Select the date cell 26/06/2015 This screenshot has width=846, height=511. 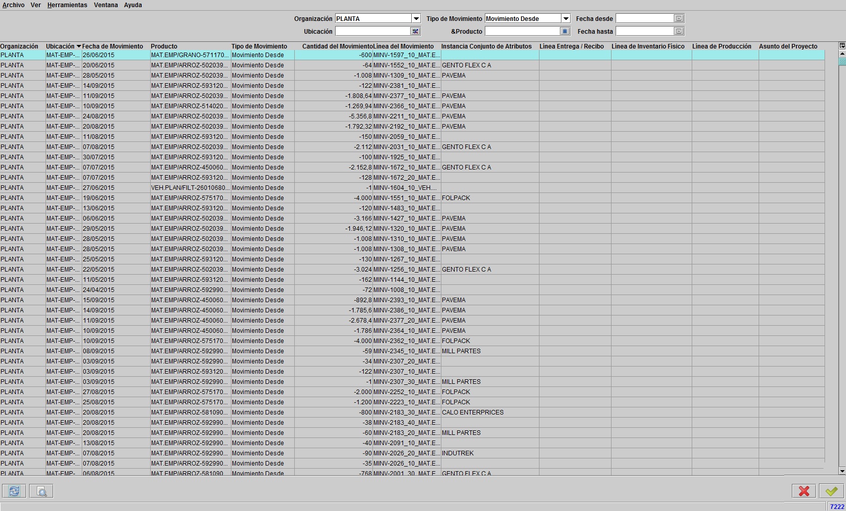[116, 55]
